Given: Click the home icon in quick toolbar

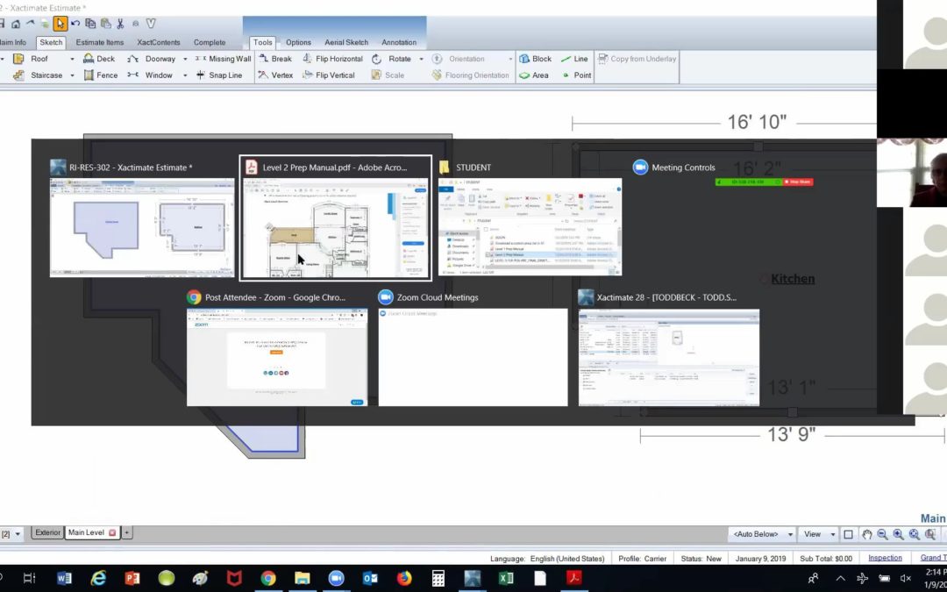Looking at the screenshot, I should click(16, 25).
